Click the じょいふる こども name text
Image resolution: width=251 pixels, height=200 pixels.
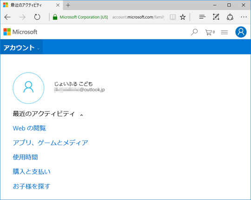point(73,84)
